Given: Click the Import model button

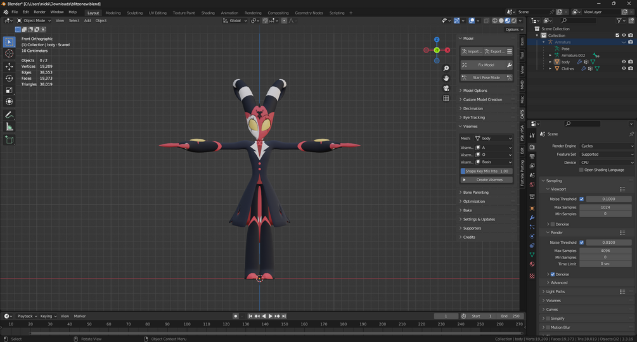Looking at the screenshot, I should [471, 51].
